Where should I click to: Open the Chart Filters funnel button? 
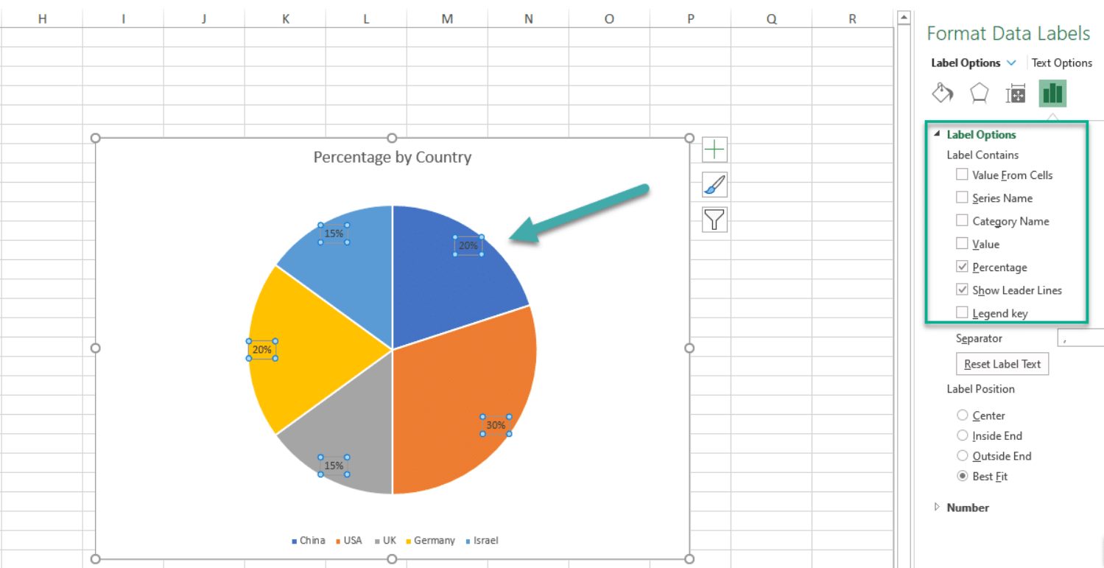[x=714, y=220]
